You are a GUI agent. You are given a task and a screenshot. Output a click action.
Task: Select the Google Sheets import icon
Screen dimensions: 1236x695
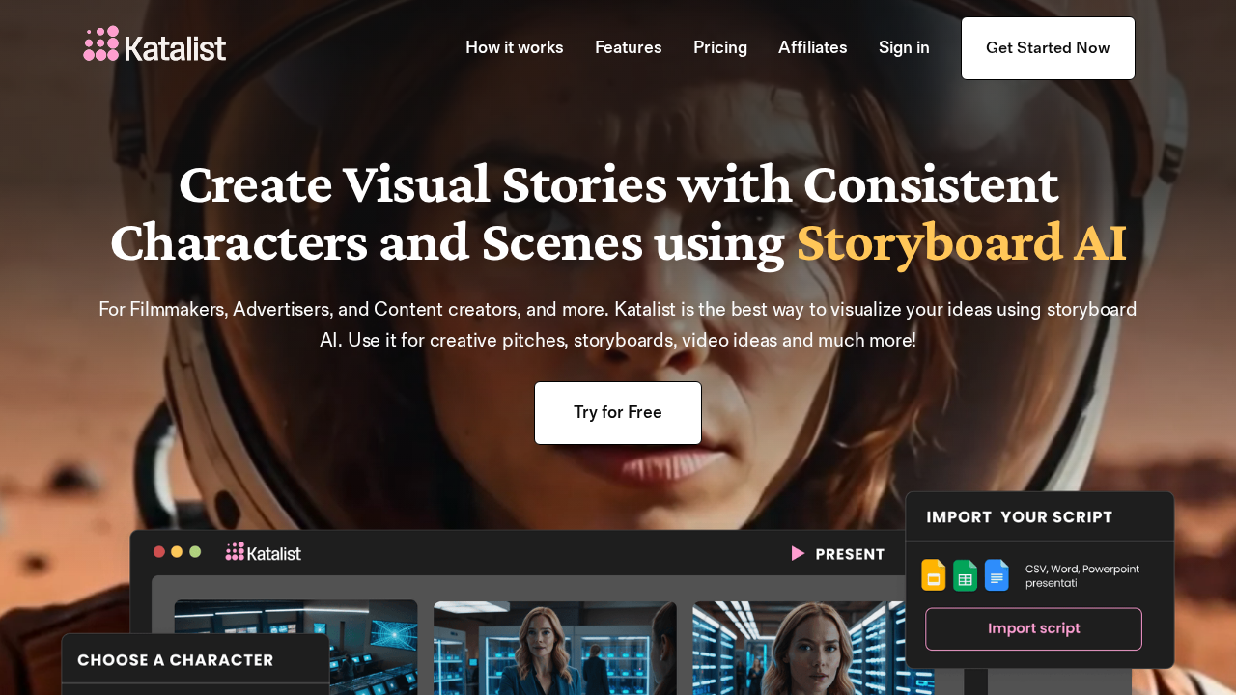coord(965,574)
